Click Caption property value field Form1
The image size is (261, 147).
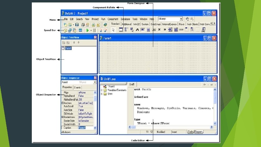point(86,128)
